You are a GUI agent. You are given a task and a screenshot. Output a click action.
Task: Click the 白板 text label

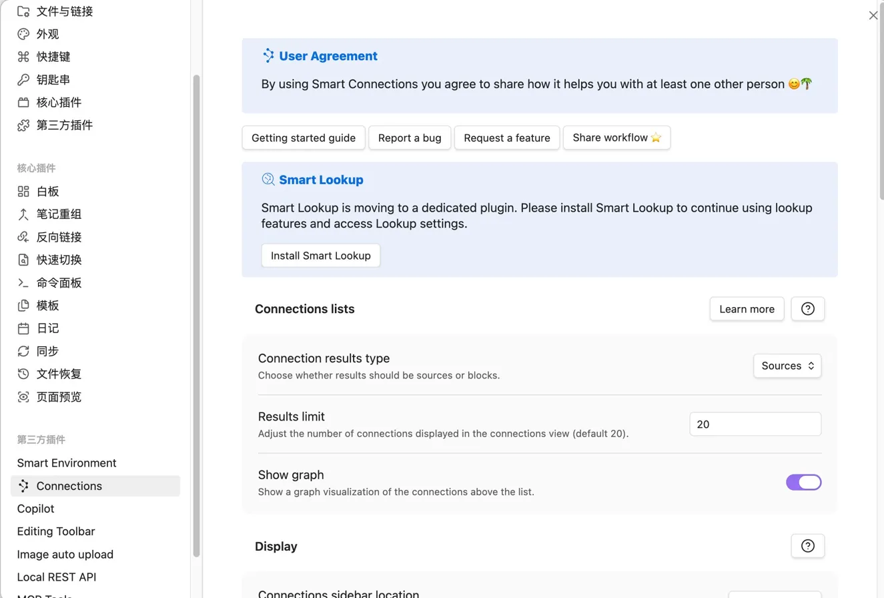pyautogui.click(x=48, y=192)
